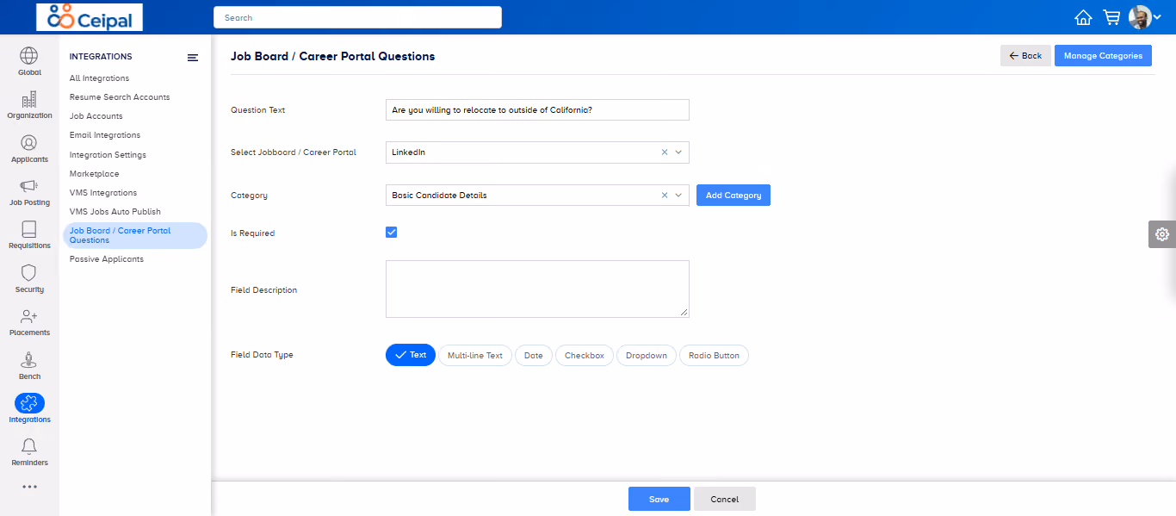
Task: Open Reminders bell icon
Action: (x=29, y=446)
